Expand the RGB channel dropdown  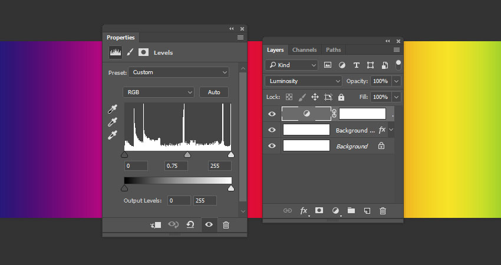tap(158, 92)
